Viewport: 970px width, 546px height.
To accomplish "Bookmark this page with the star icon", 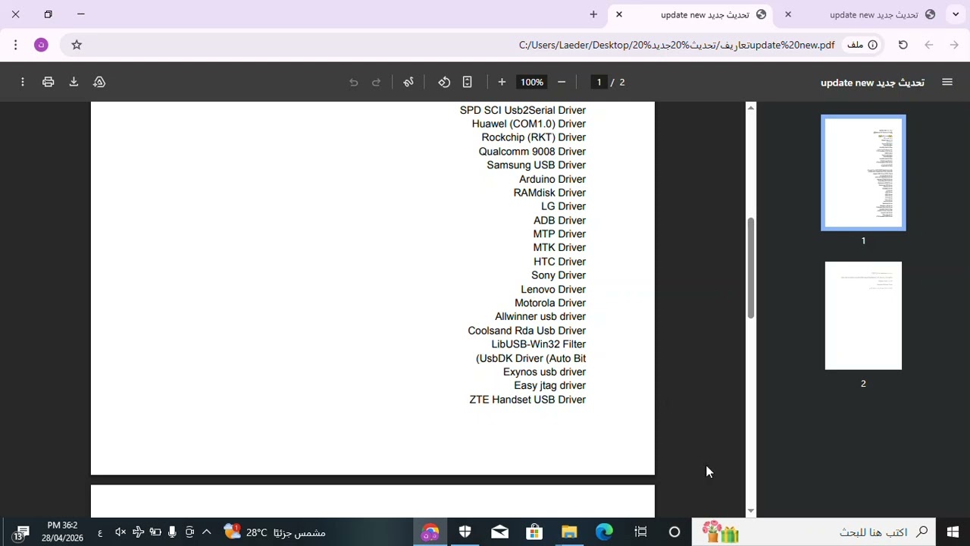I will [x=77, y=45].
